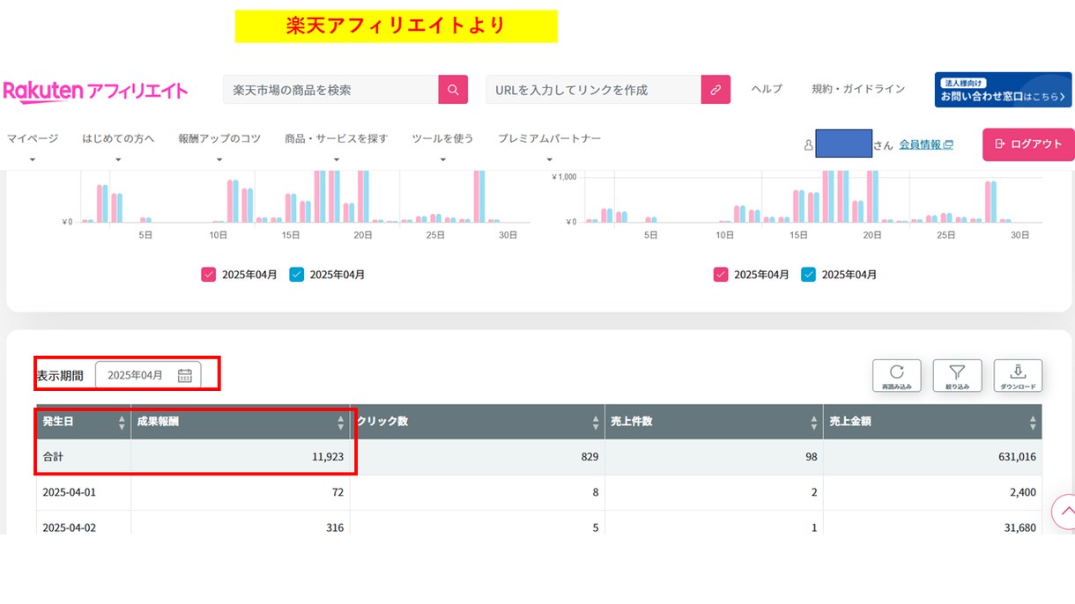This screenshot has height=604, width=1075.
Task: Click the 再読み込み reload icon button
Action: [897, 376]
